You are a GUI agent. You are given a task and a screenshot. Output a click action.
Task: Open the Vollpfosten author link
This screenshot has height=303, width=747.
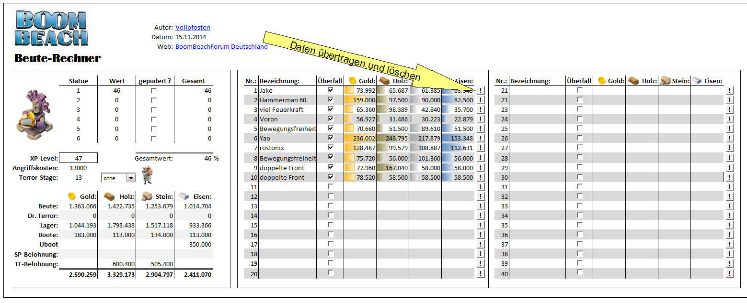(x=193, y=28)
